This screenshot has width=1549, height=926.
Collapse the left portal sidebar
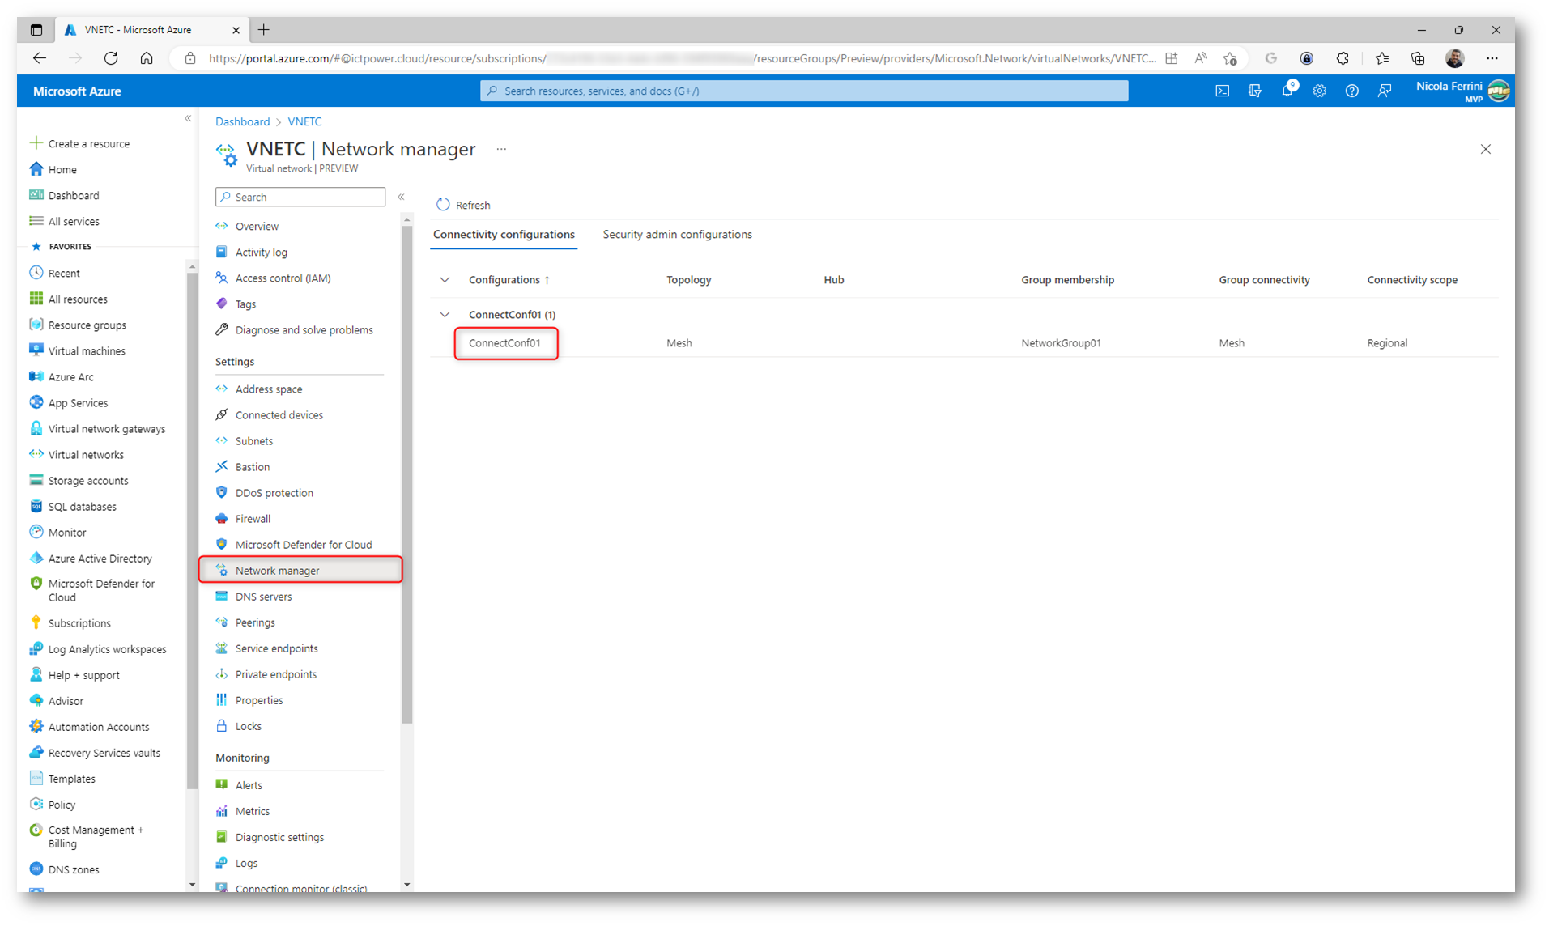(188, 119)
